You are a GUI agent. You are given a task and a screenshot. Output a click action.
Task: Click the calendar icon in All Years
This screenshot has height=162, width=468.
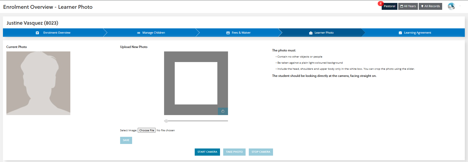(402, 6)
